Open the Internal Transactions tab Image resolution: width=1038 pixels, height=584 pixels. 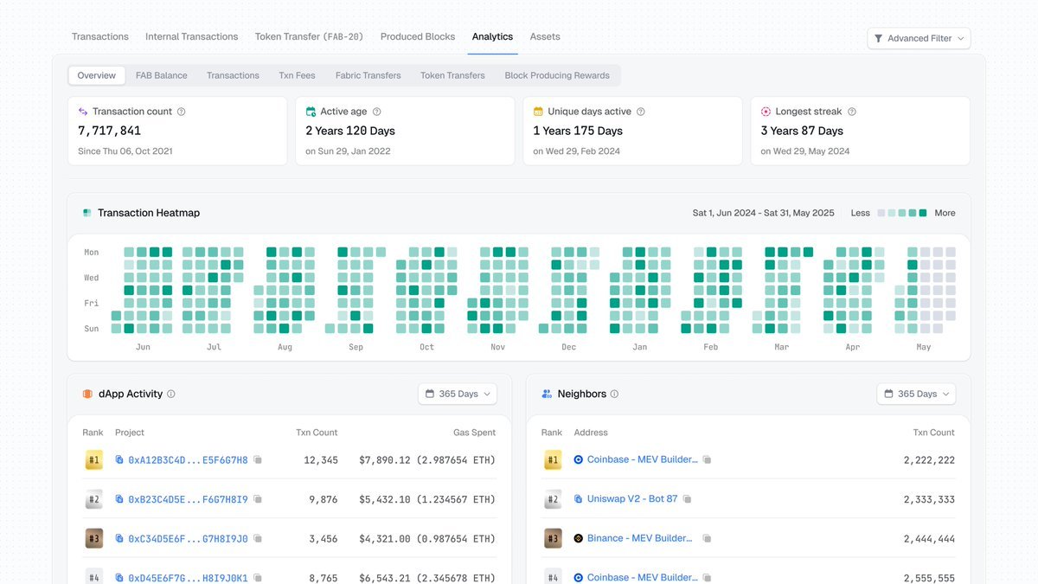tap(191, 36)
